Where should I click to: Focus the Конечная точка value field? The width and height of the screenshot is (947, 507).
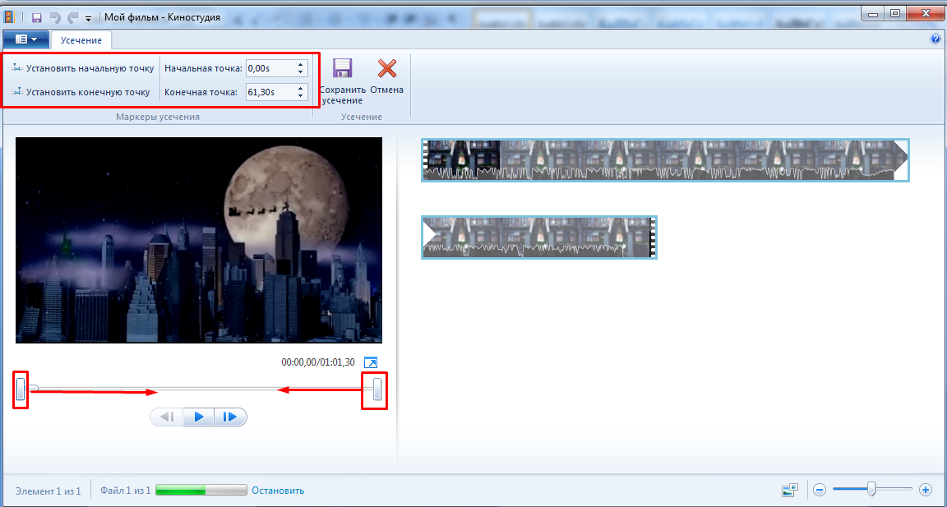[270, 92]
